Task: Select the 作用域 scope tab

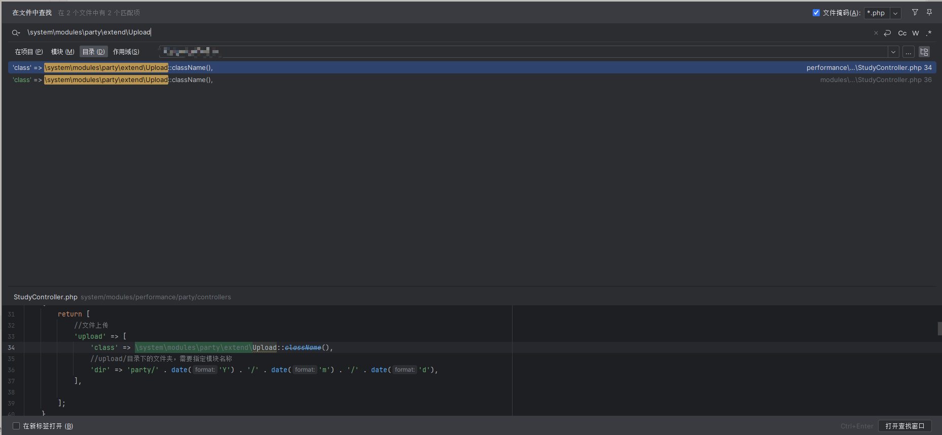Action: pos(126,52)
